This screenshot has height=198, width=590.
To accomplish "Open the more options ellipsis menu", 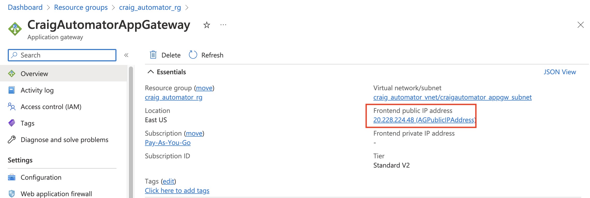I will pos(223,25).
